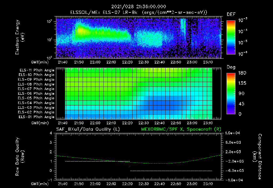Screen dimensions: 273x188
Task: Click the Component Distance (km) axis label
Action: coord(257,156)
